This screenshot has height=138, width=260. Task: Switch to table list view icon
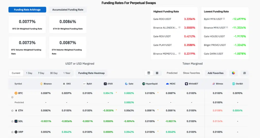click(149, 73)
